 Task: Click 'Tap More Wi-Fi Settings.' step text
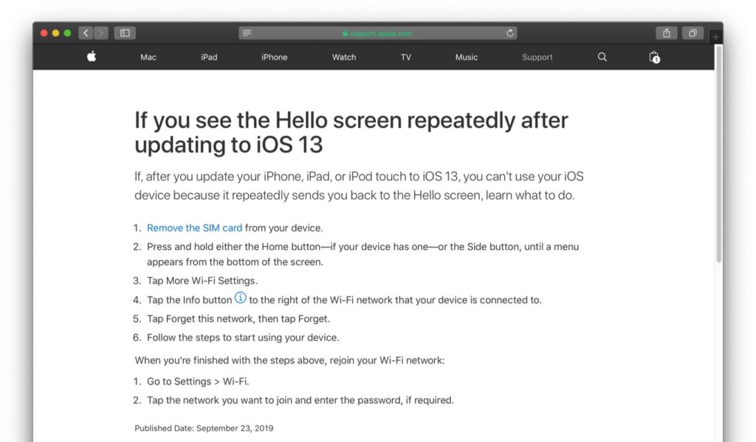[x=202, y=280]
